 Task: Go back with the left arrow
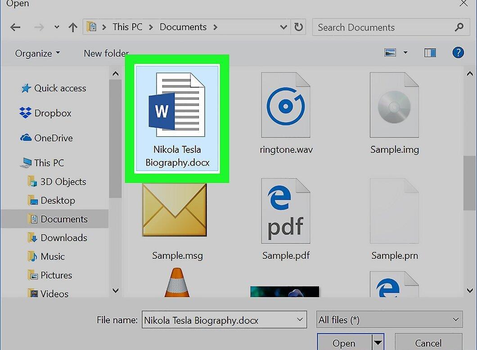15,27
